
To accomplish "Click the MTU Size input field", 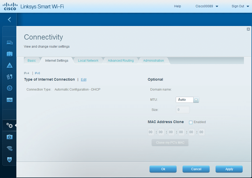I will 183,110.
